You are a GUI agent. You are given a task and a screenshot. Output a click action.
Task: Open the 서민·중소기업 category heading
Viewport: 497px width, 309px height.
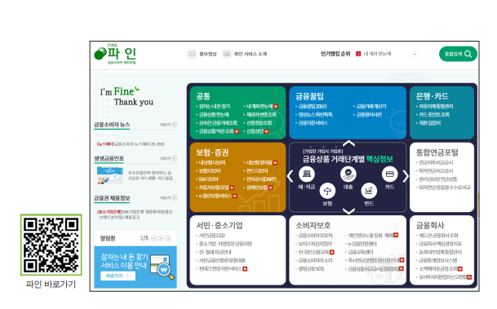point(220,225)
